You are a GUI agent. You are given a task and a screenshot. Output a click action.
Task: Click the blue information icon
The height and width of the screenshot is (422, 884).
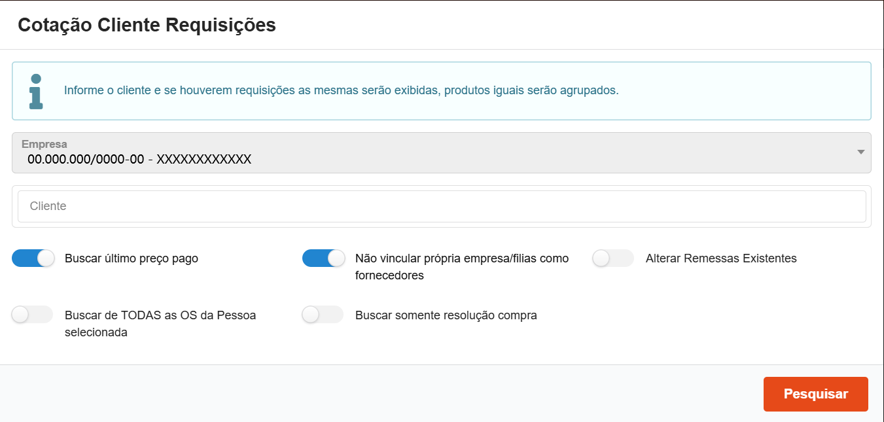pyautogui.click(x=36, y=90)
